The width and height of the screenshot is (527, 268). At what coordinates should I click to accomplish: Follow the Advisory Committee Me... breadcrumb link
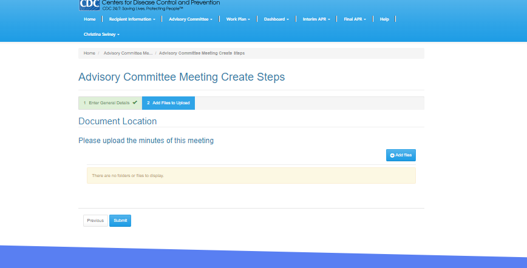tap(128, 53)
